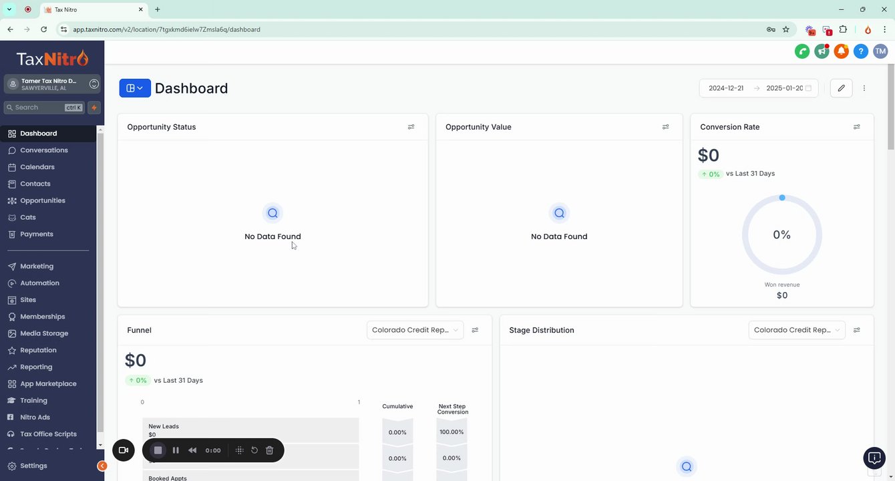Switch the Tamer Tax Nitro account selector
The image size is (895, 481).
tap(52, 84)
